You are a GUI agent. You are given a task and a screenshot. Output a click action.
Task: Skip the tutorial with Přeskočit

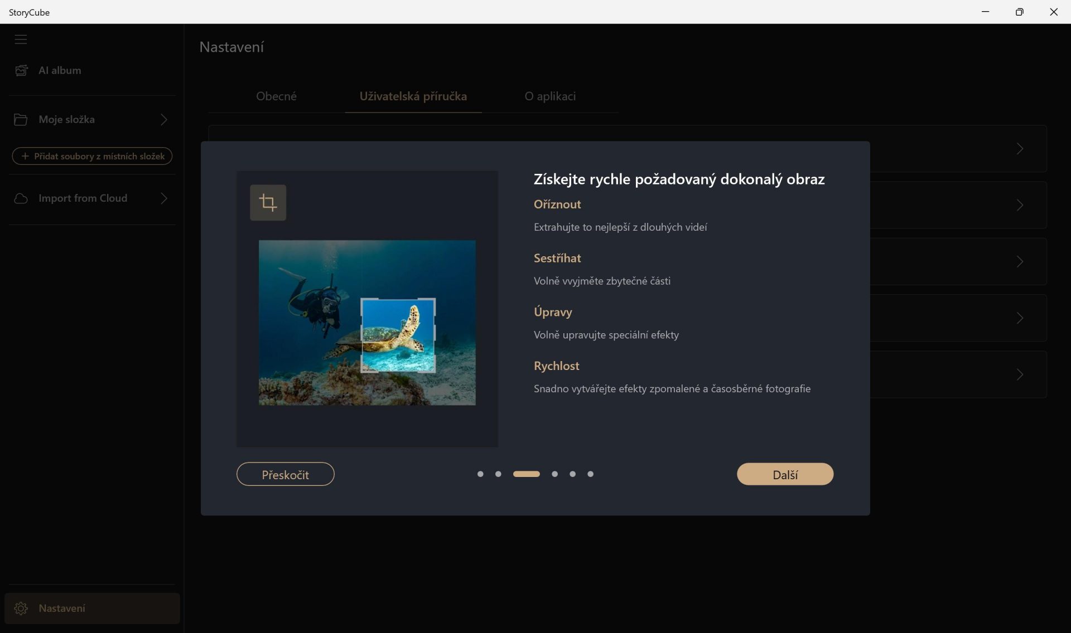(286, 474)
